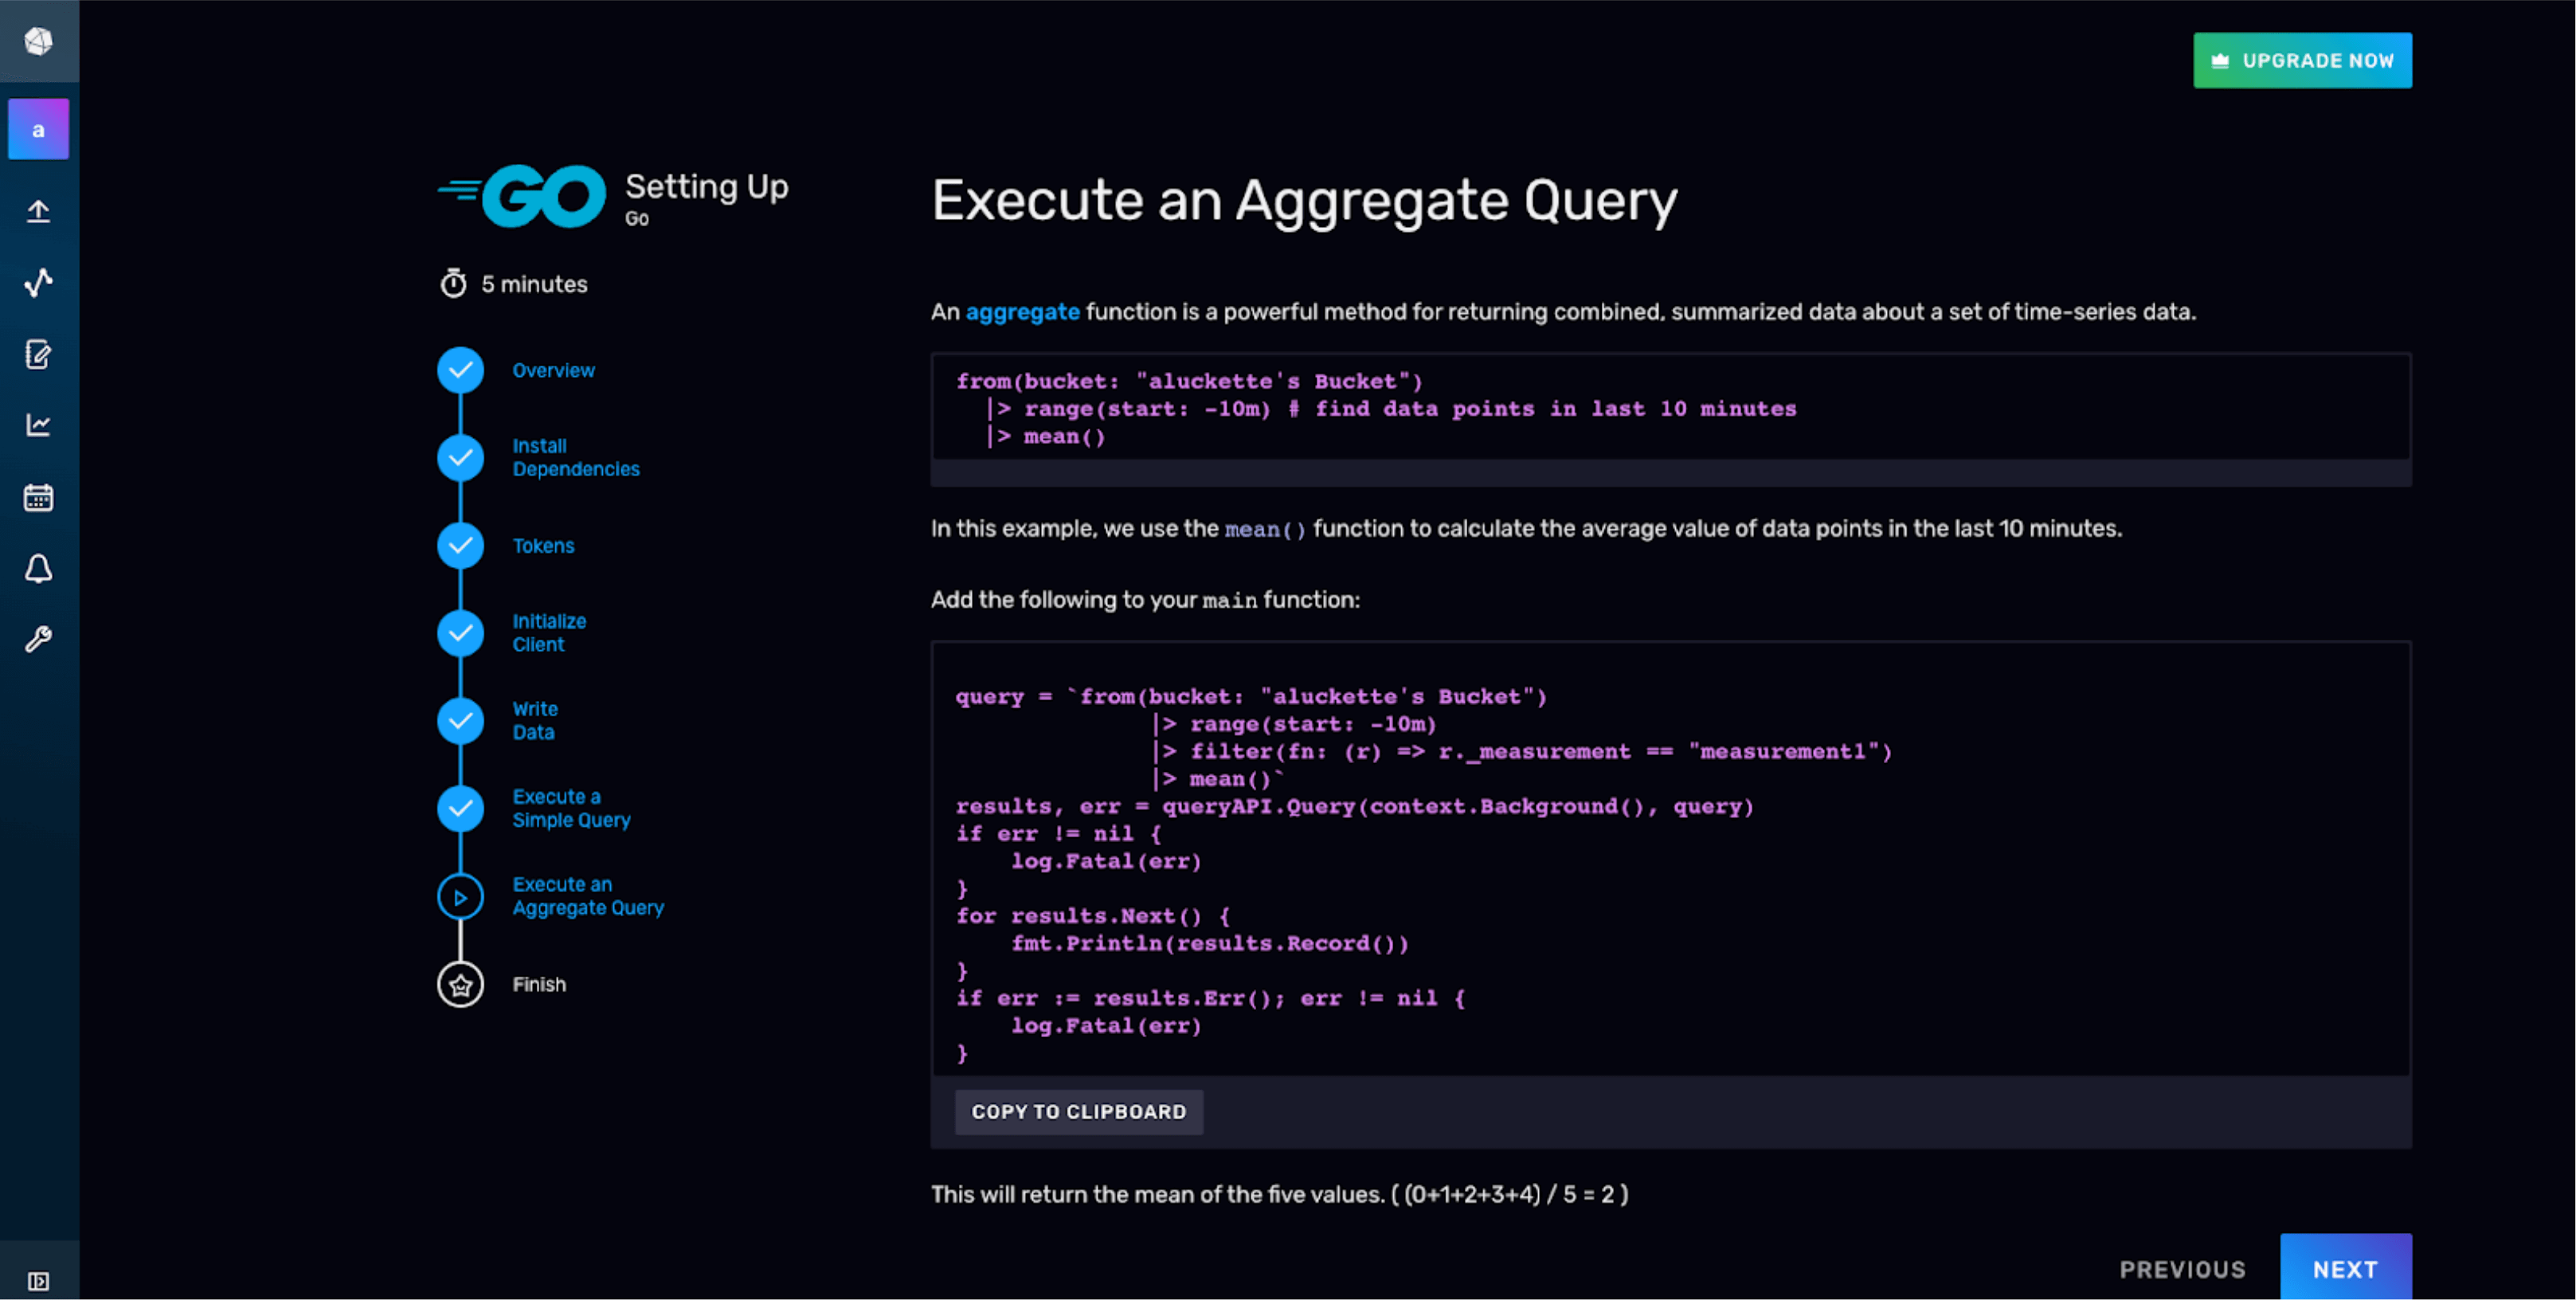Click the InfluxDB logo icon in the sidebar
Image resolution: width=2576 pixels, height=1300 pixels.
pyautogui.click(x=38, y=41)
